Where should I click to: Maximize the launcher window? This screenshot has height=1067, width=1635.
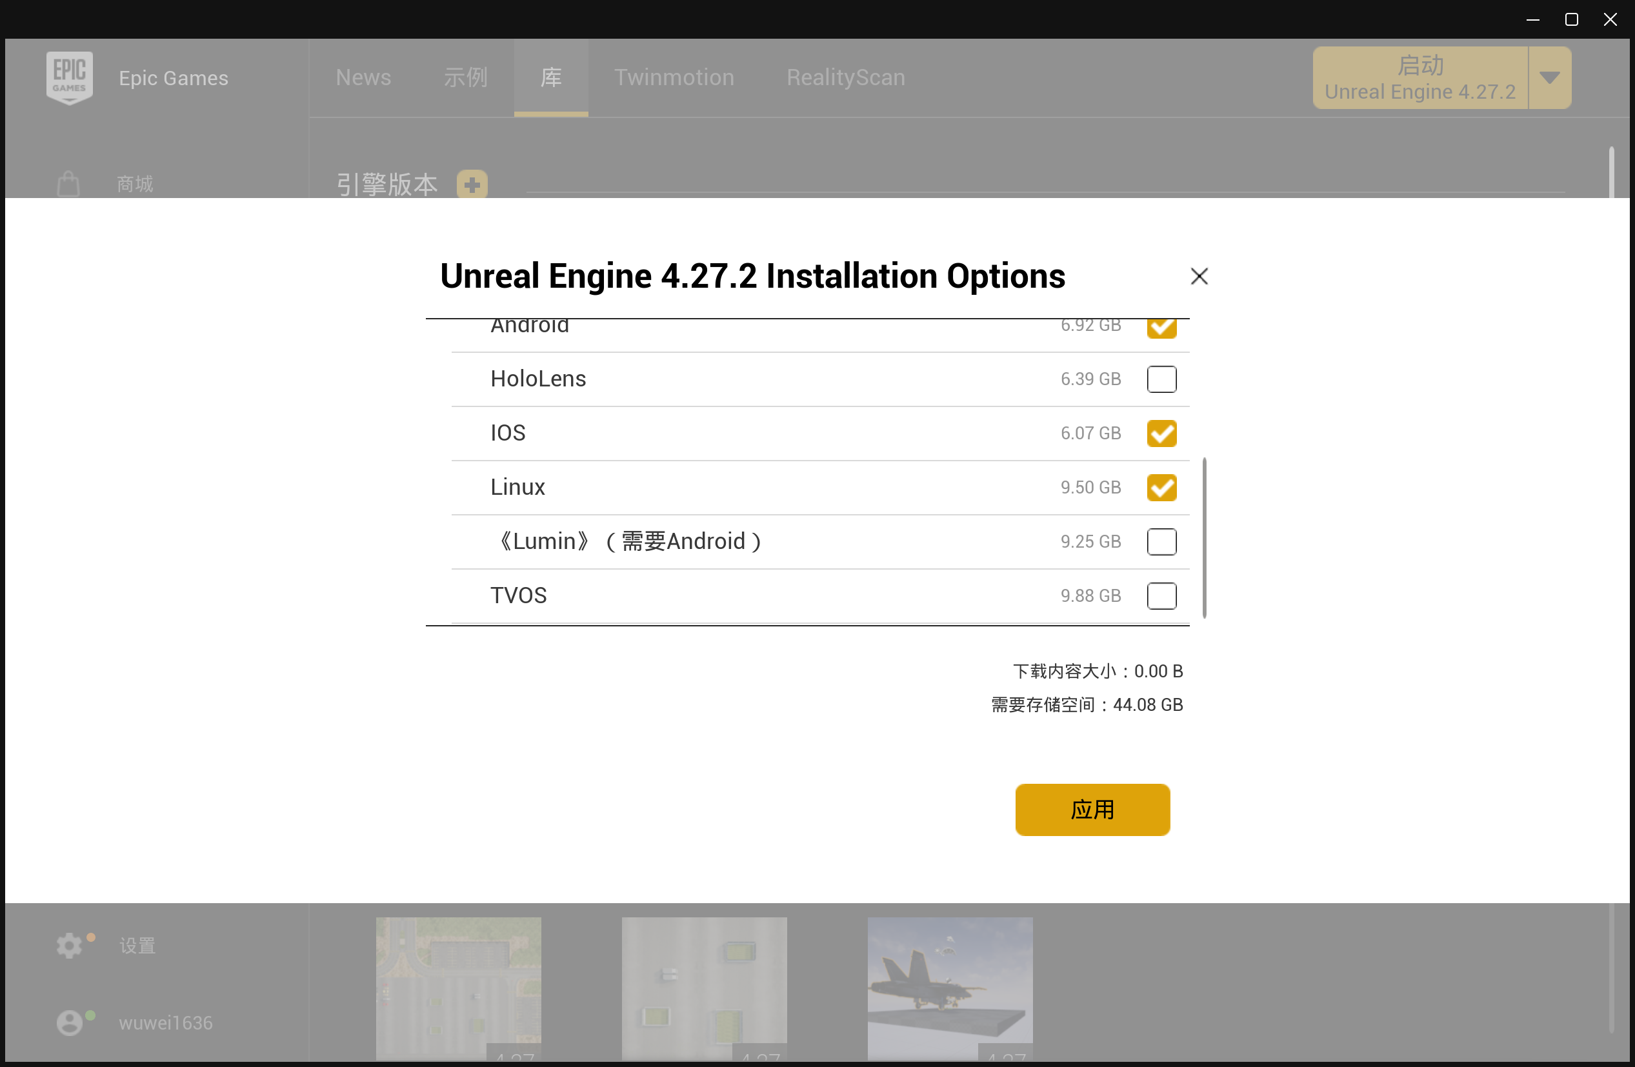pyautogui.click(x=1571, y=19)
